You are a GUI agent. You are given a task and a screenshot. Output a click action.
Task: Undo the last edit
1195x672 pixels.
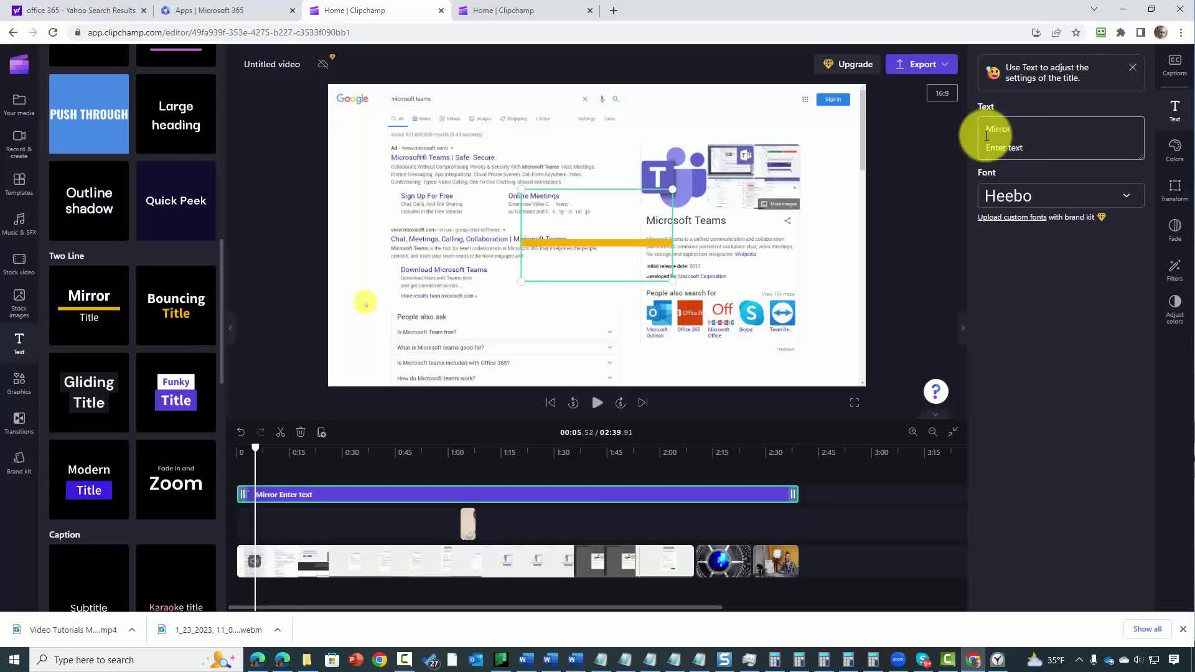(241, 432)
